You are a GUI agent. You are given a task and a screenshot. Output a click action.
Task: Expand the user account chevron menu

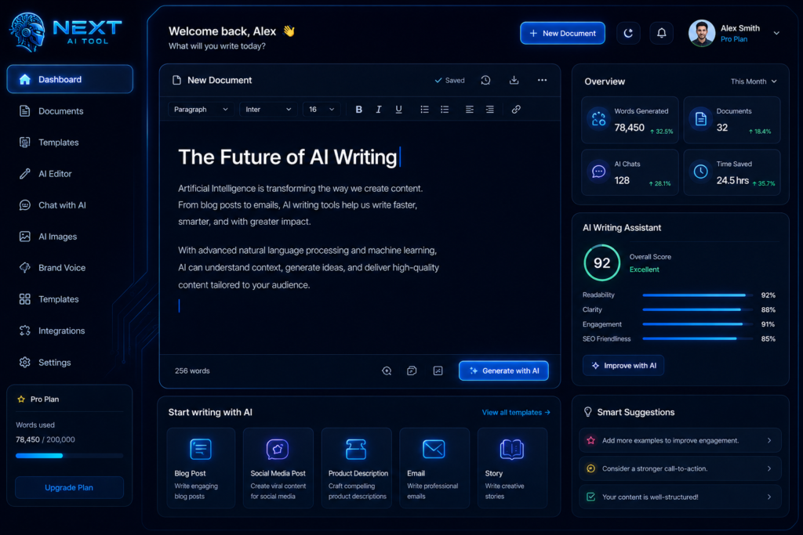(x=776, y=33)
